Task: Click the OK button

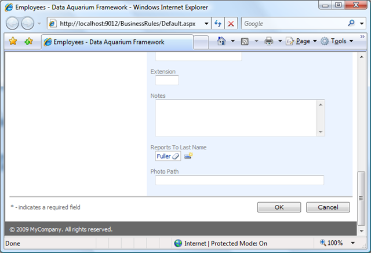Action: (279, 207)
